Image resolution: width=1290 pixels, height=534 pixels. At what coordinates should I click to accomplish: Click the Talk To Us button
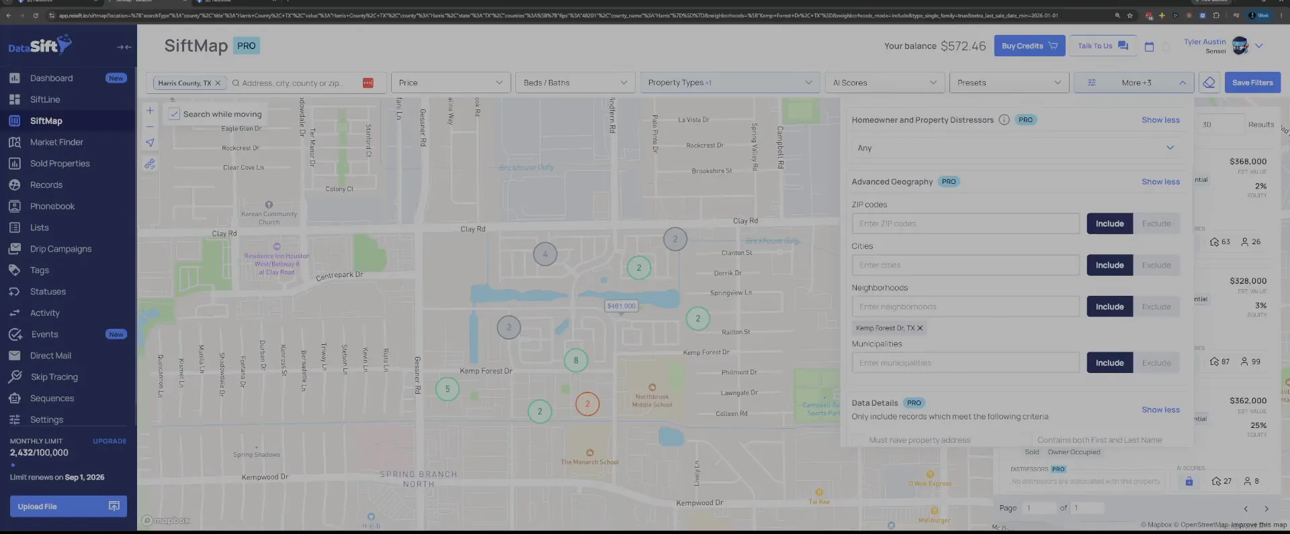pyautogui.click(x=1103, y=46)
